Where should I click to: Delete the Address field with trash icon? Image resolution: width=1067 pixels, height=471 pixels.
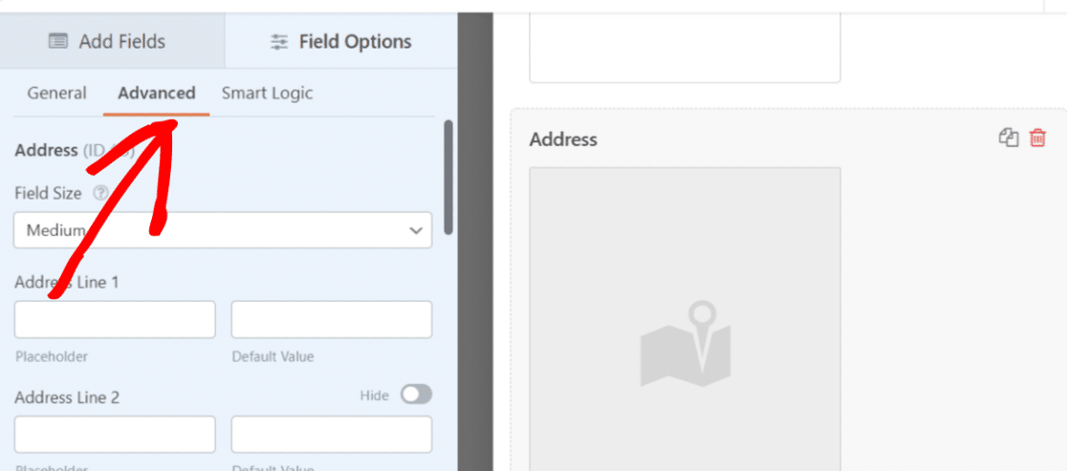1037,138
